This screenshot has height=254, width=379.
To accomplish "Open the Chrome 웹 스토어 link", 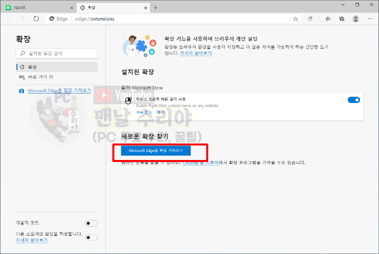I will (x=200, y=162).
